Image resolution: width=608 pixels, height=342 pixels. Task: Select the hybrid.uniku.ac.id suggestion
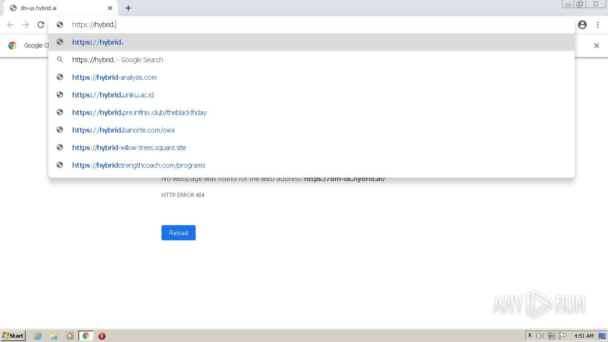312,95
